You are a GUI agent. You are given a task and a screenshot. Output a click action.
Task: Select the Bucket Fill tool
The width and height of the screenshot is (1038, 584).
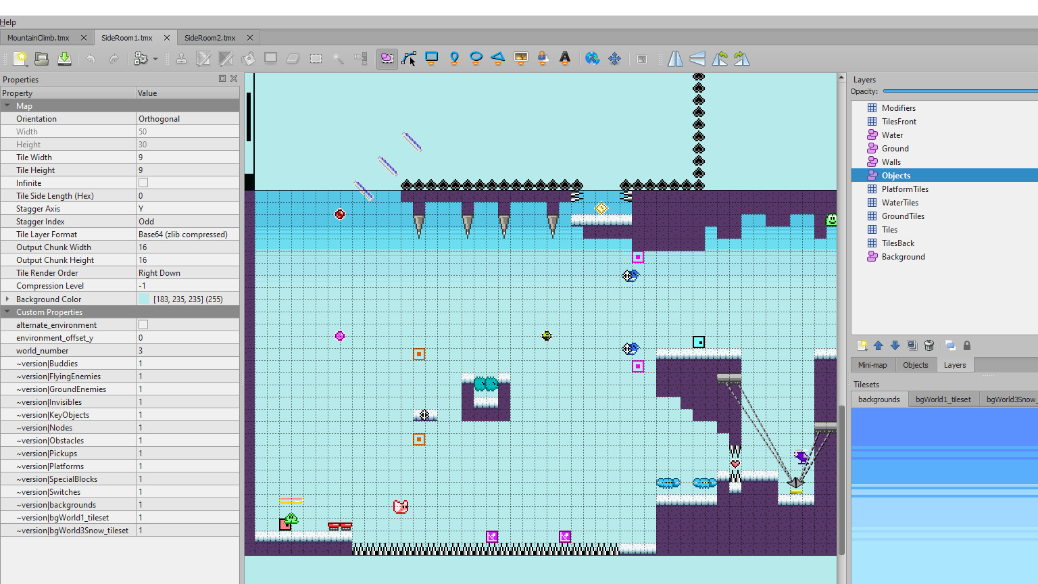(248, 59)
